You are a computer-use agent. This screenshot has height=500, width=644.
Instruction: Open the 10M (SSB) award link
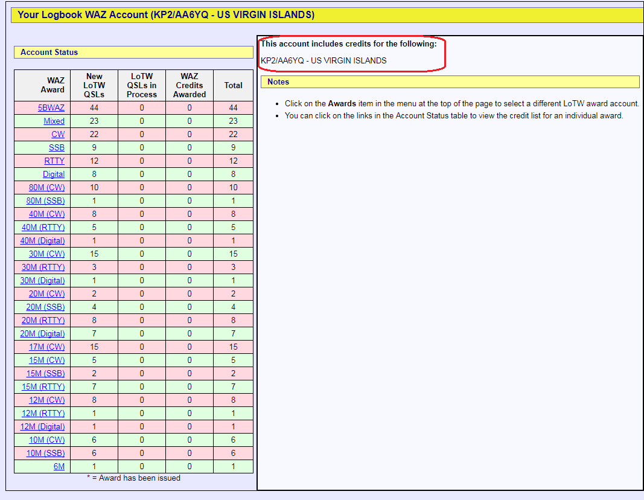pos(45,453)
